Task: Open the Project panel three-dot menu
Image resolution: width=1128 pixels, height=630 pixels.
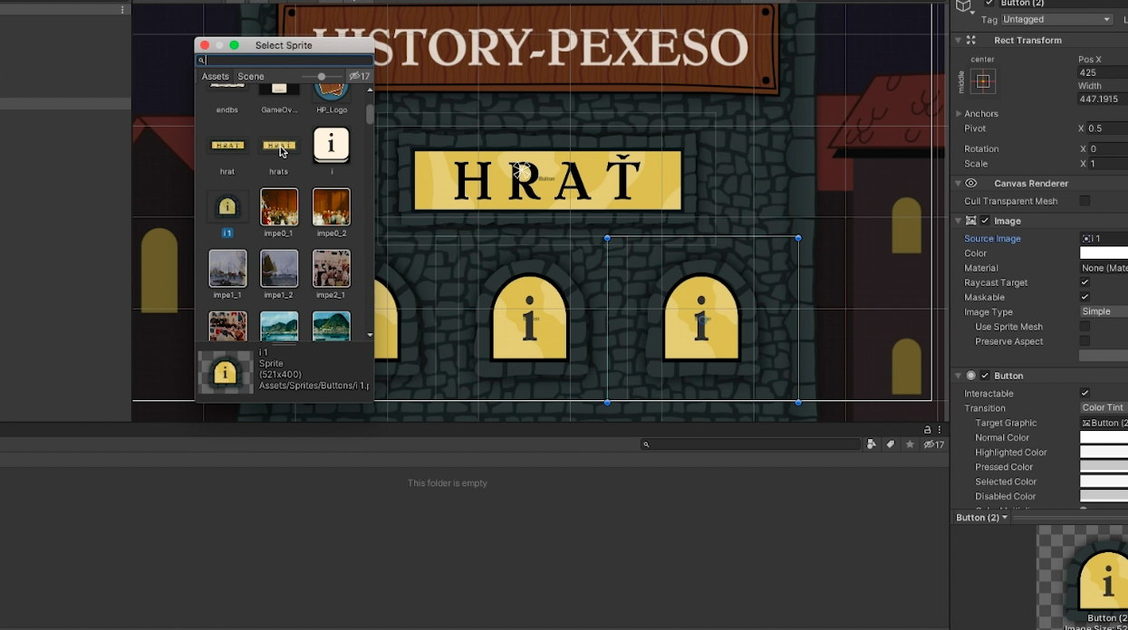Action: (x=940, y=430)
